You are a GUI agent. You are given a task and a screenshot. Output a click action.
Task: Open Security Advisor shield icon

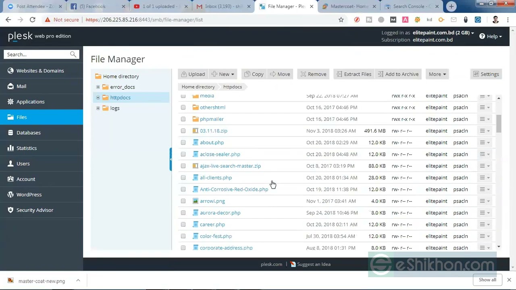(x=10, y=210)
